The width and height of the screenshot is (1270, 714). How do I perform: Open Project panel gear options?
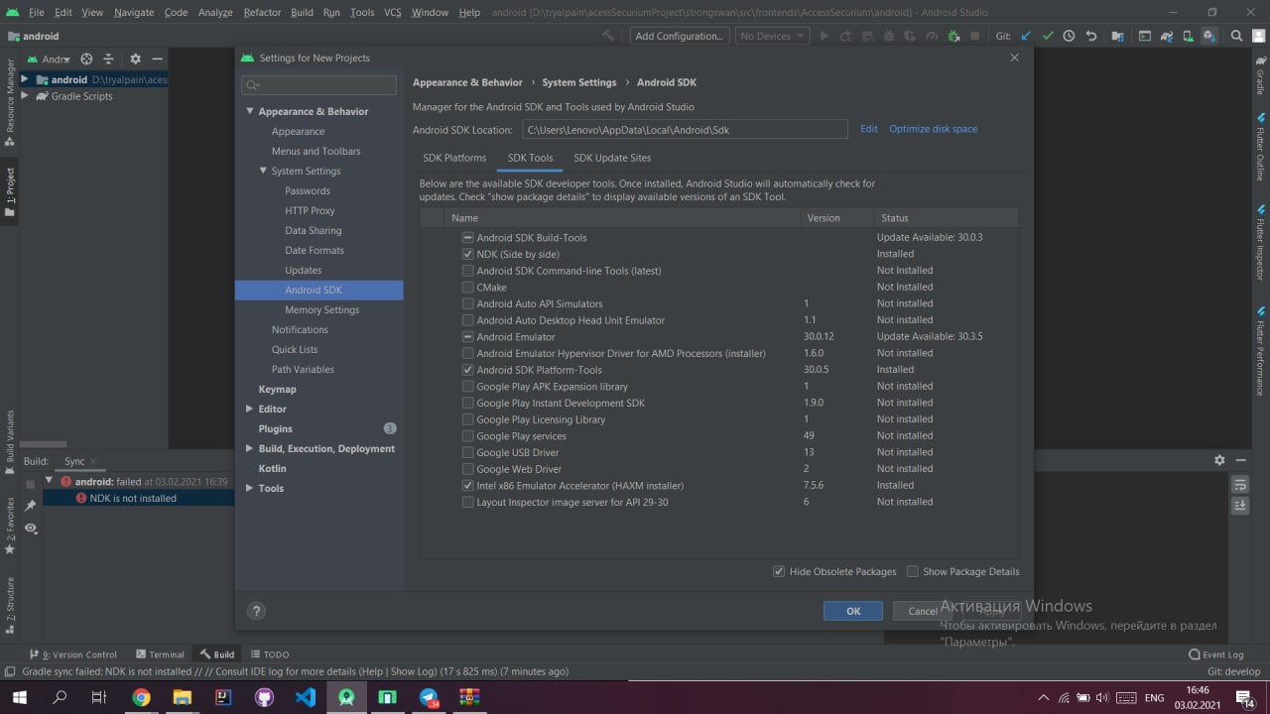point(136,59)
